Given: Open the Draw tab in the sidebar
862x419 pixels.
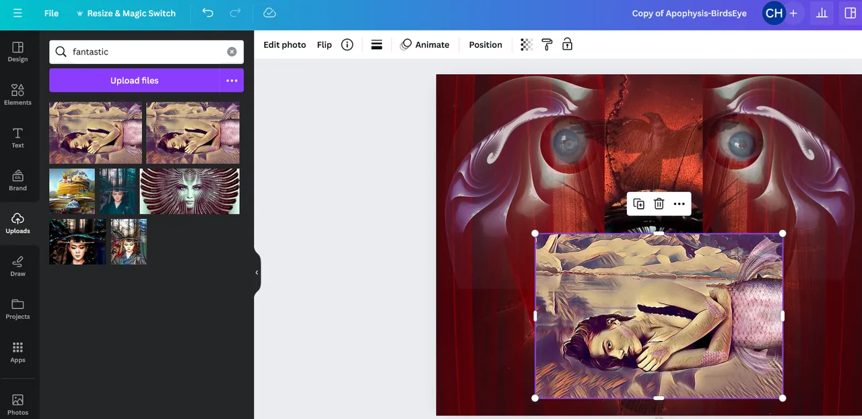Looking at the screenshot, I should (18, 266).
